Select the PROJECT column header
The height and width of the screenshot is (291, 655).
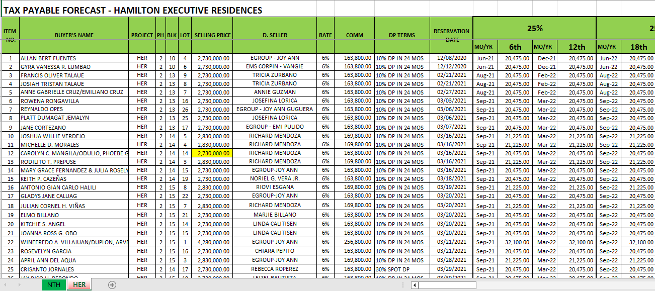point(142,35)
